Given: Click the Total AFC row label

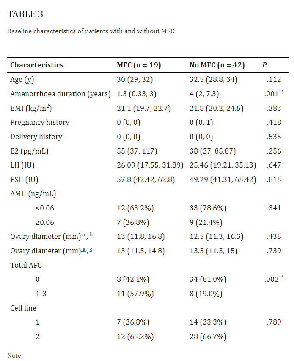Looking at the screenshot, I should [x=26, y=265].
